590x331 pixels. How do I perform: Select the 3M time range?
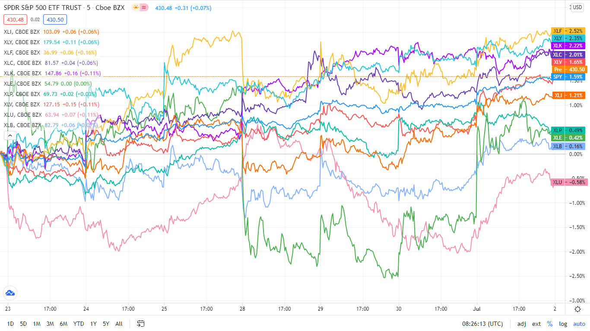50,324
